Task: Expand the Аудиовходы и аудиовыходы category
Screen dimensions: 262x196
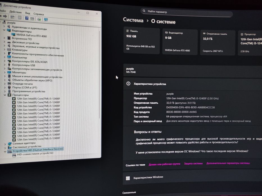Action: [x=4, y=26]
